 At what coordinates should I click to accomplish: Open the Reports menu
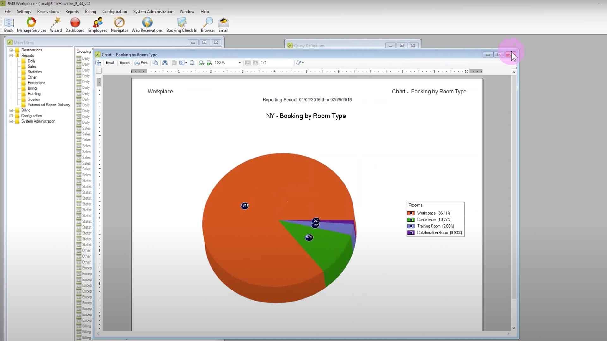click(x=72, y=11)
